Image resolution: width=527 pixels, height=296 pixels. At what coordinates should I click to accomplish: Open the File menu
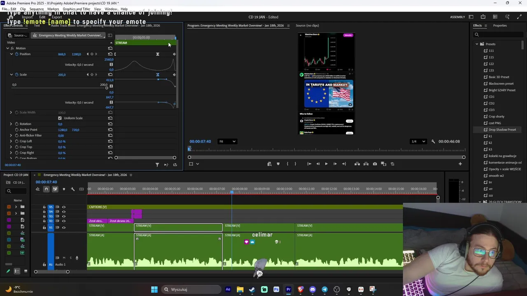[4, 9]
